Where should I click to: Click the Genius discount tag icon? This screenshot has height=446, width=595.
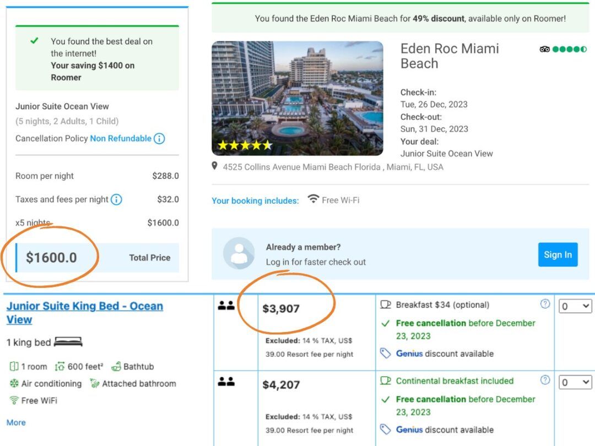(x=386, y=353)
